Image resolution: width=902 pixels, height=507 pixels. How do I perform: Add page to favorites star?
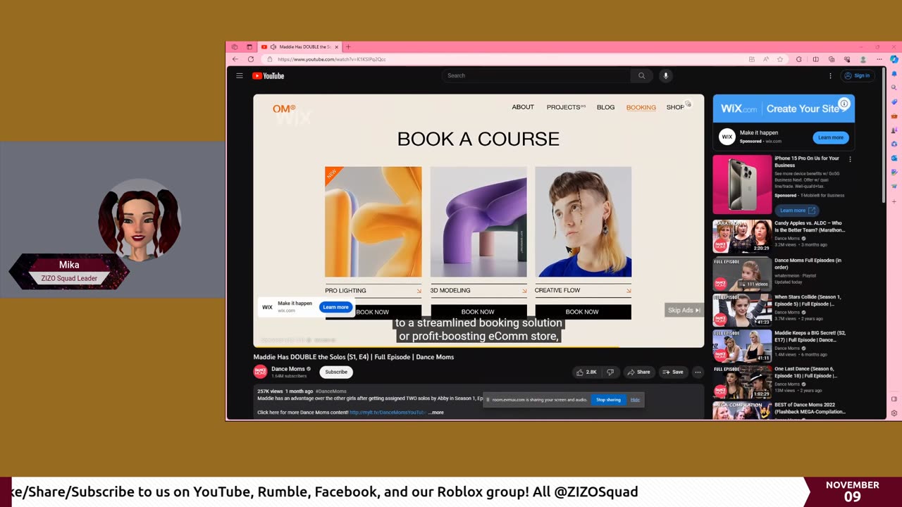[780, 59]
